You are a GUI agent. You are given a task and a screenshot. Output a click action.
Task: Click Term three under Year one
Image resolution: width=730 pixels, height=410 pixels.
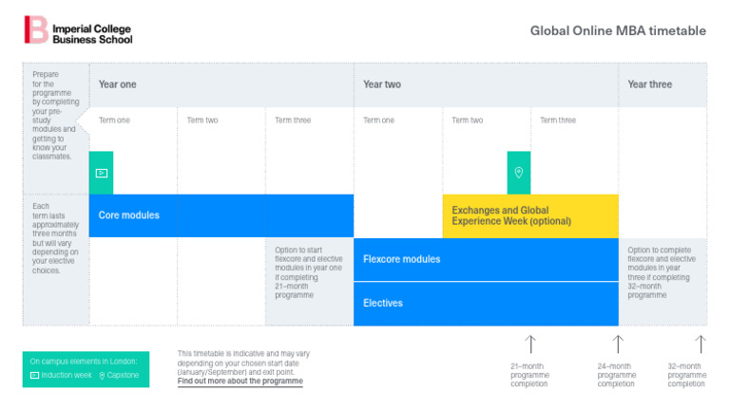(x=293, y=121)
